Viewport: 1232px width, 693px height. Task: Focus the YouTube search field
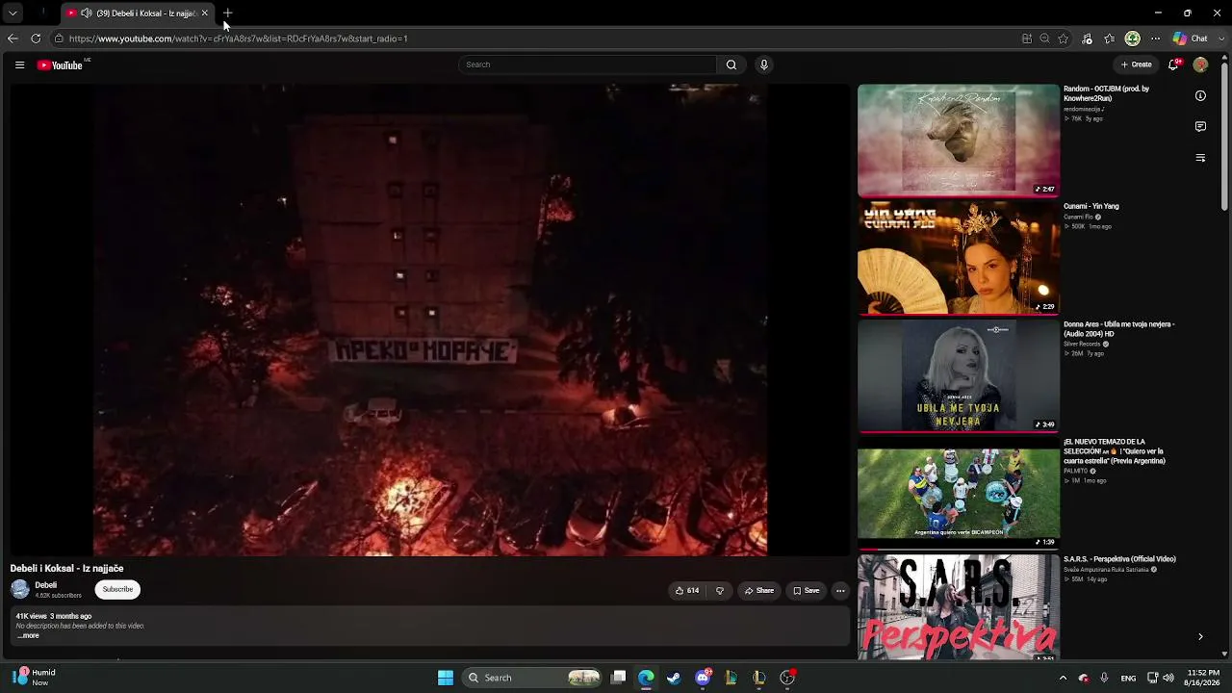point(587,64)
